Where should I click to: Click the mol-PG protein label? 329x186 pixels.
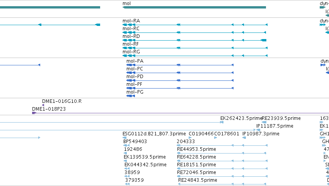[135, 92]
